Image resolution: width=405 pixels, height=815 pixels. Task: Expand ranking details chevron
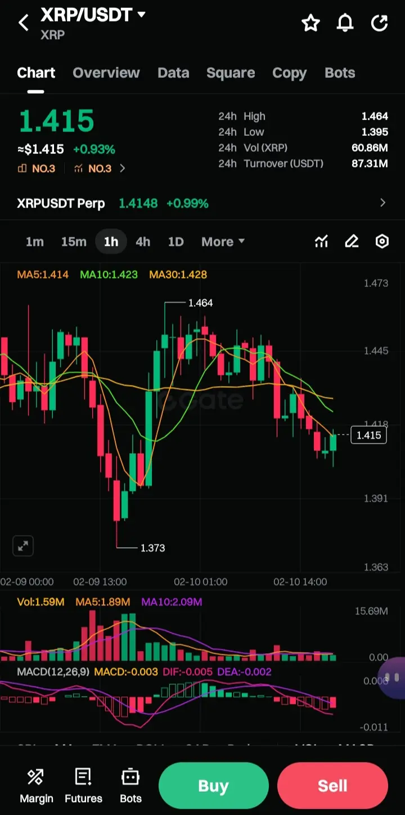pos(123,169)
